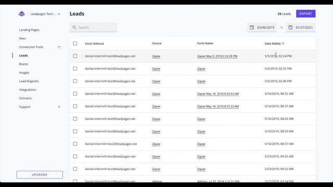Click the Leadpages logo icon

22,14
